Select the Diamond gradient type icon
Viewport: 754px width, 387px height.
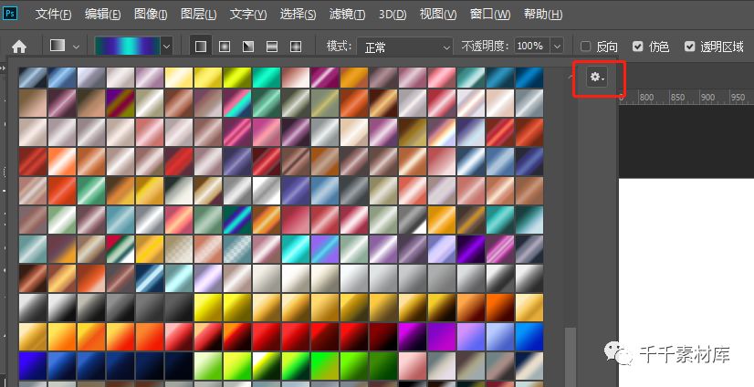click(296, 47)
